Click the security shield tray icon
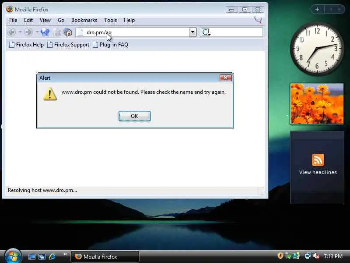350x263 pixels. [280, 256]
